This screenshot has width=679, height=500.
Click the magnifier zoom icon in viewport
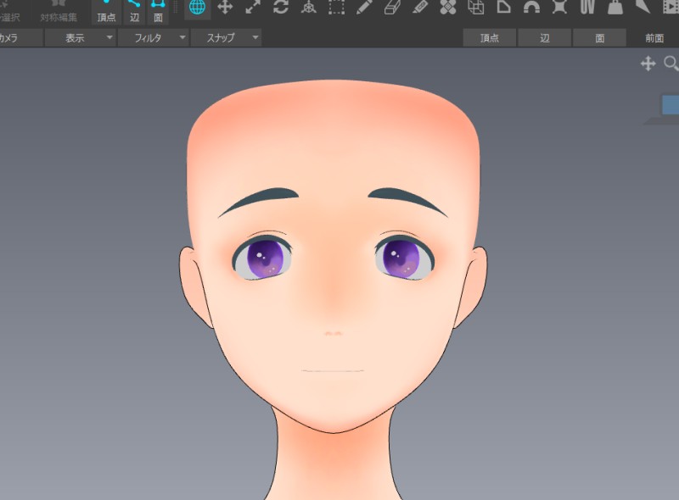671,64
